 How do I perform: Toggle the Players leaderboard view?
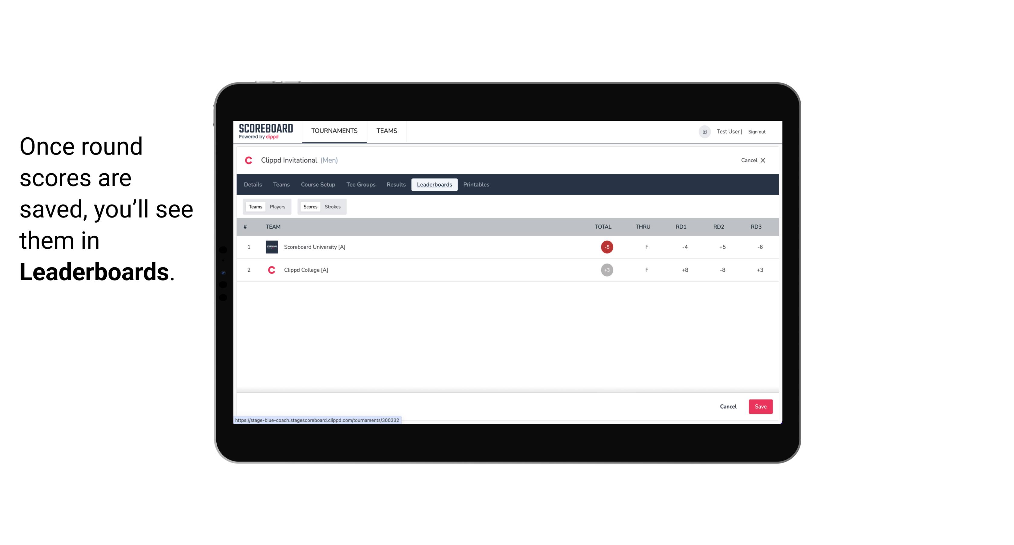[278, 207]
